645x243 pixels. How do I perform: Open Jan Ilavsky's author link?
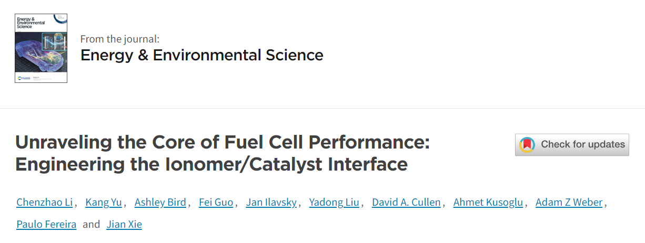pos(271,202)
